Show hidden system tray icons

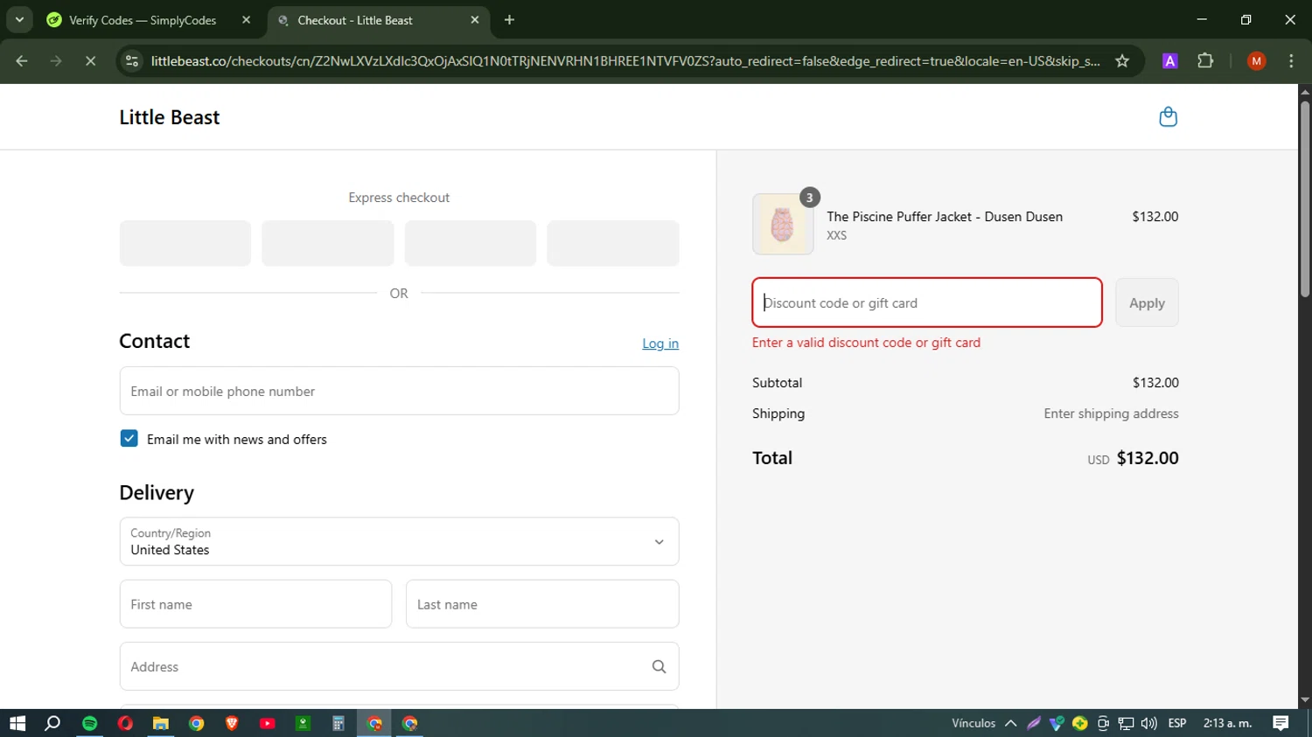tap(1011, 723)
